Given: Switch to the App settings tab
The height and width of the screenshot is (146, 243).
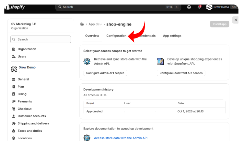Looking at the screenshot, I should [x=172, y=36].
